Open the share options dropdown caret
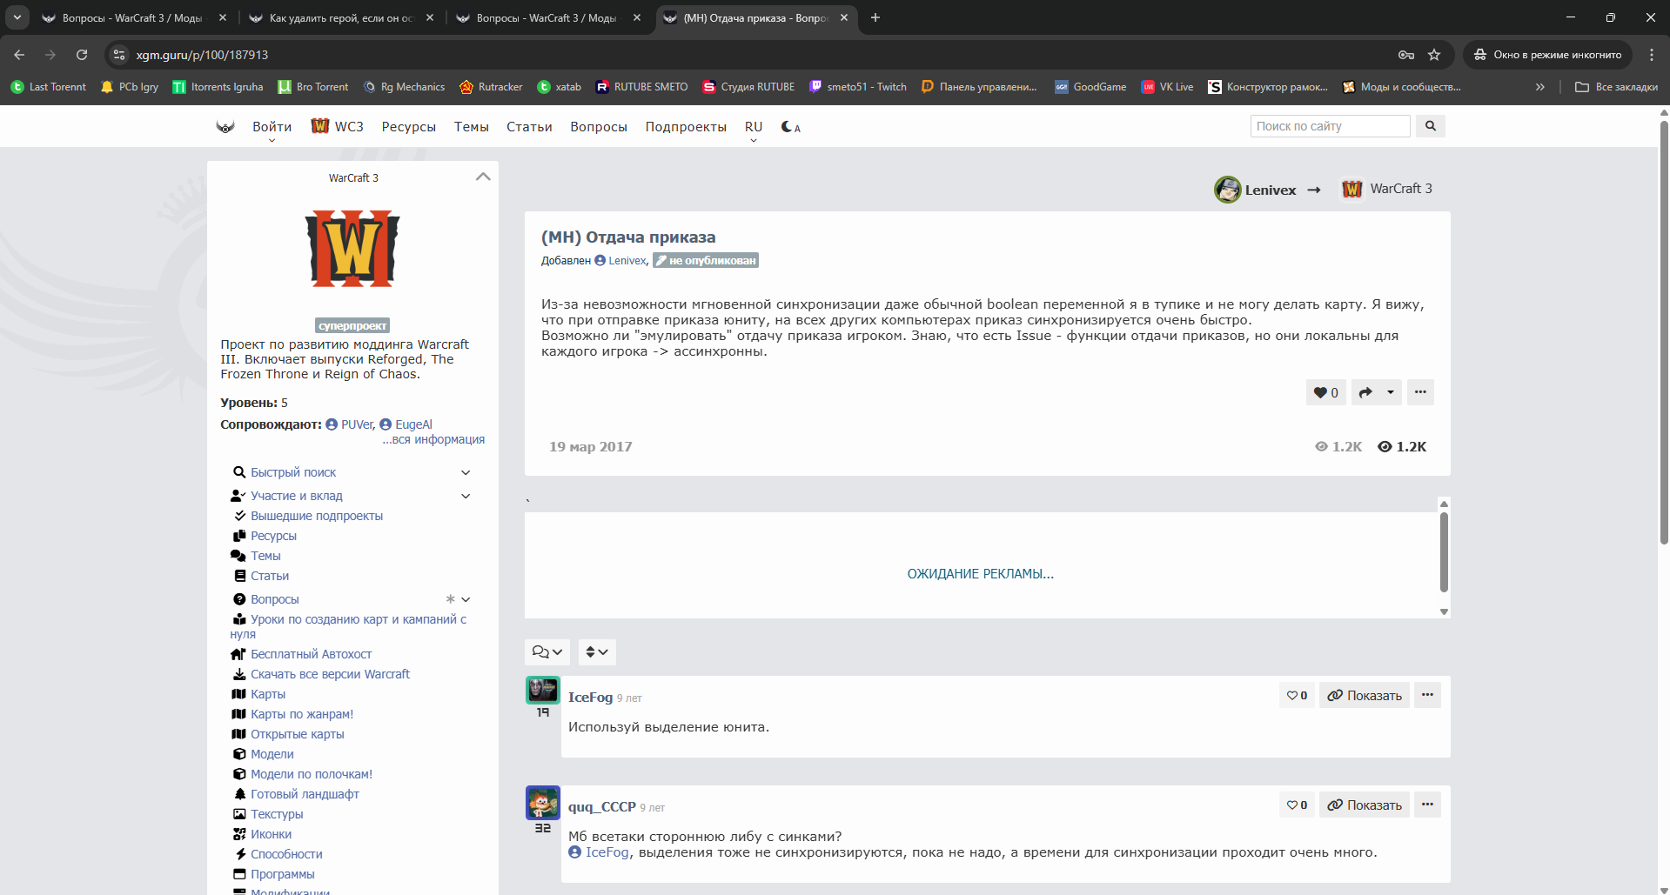The image size is (1670, 895). pyautogui.click(x=1390, y=392)
